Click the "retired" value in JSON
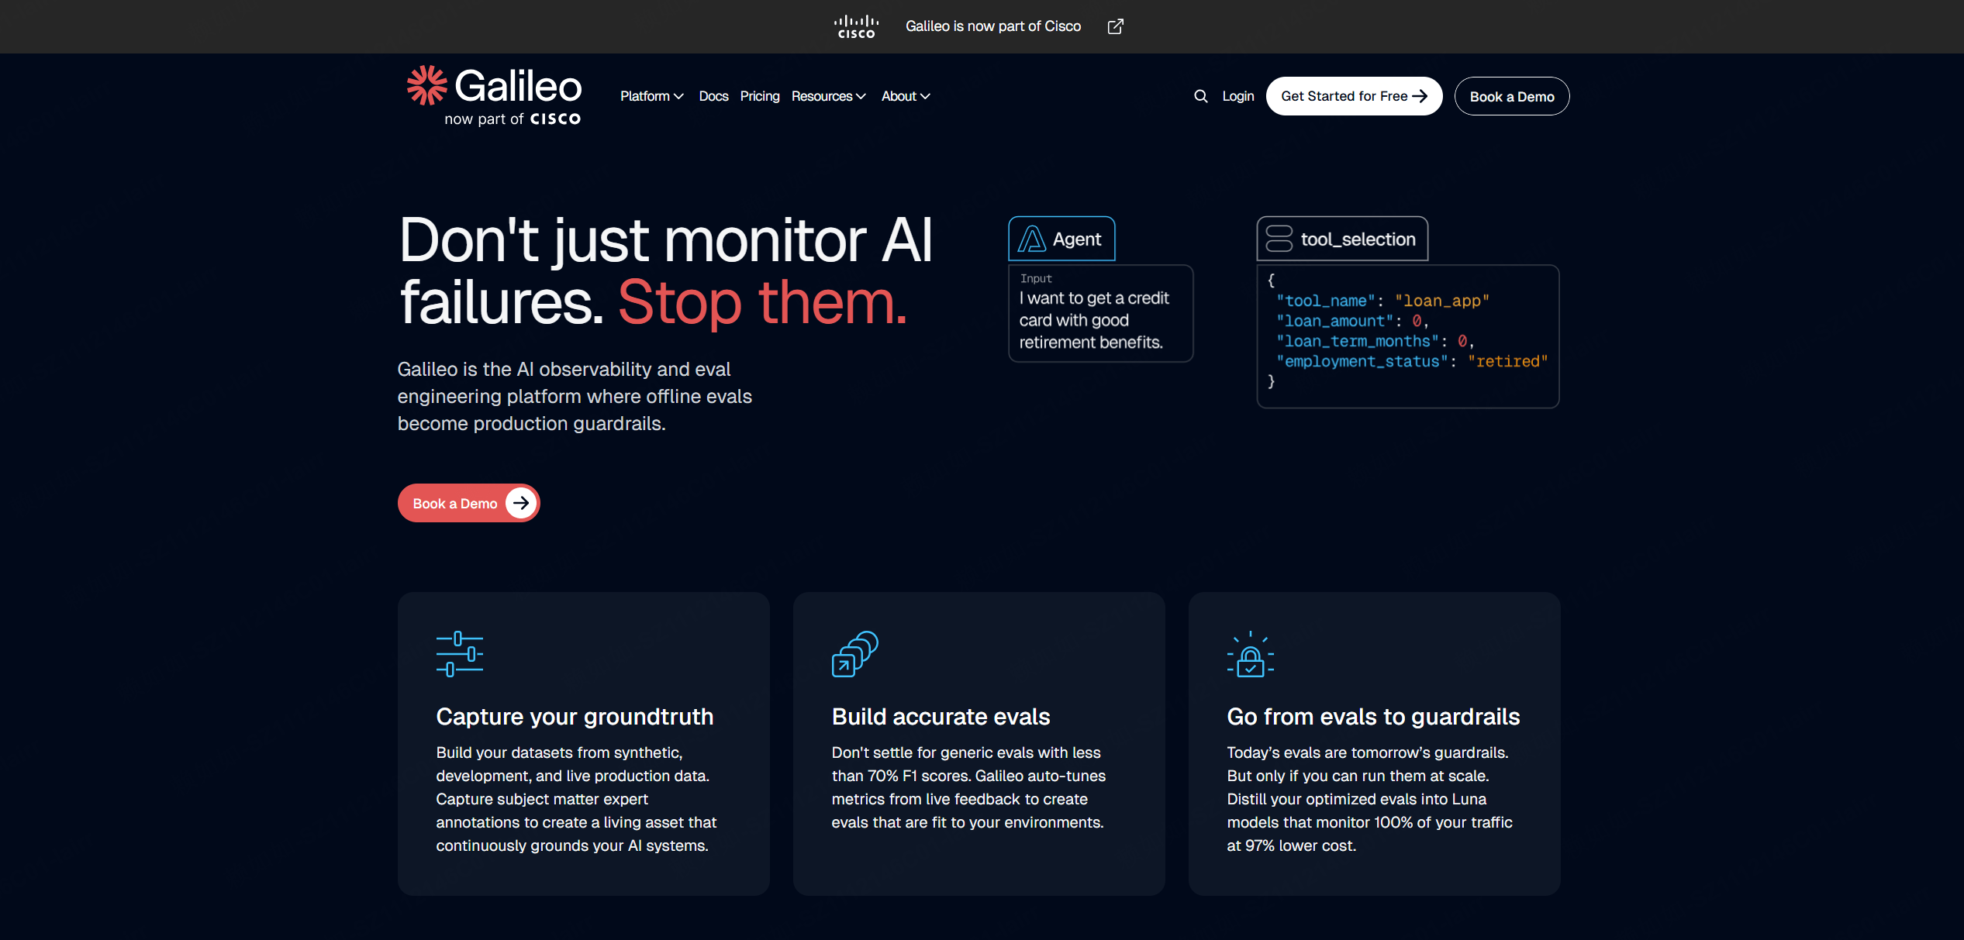The width and height of the screenshot is (1964, 940). coord(1507,361)
